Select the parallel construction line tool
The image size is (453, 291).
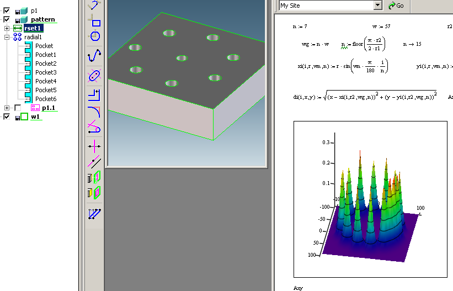click(94, 162)
